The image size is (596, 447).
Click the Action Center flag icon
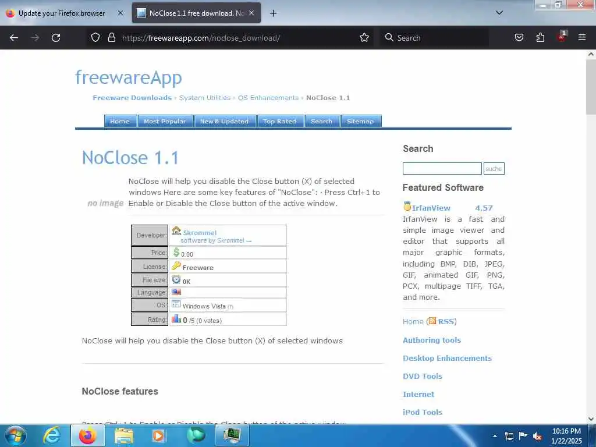(x=523, y=436)
